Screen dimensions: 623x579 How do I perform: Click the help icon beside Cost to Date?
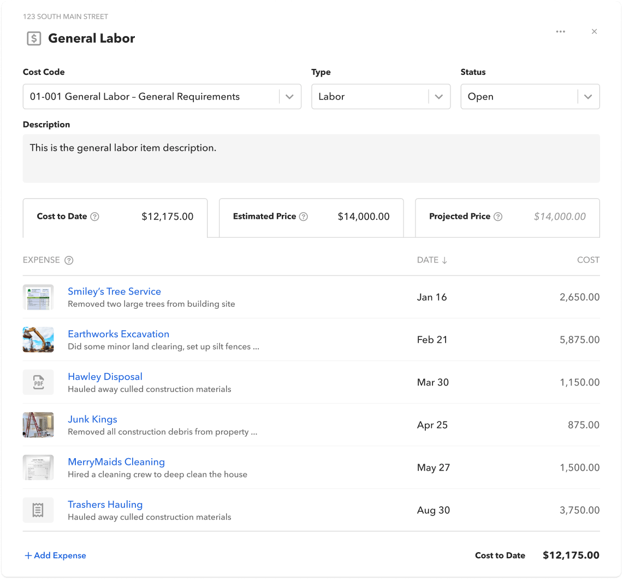(94, 217)
